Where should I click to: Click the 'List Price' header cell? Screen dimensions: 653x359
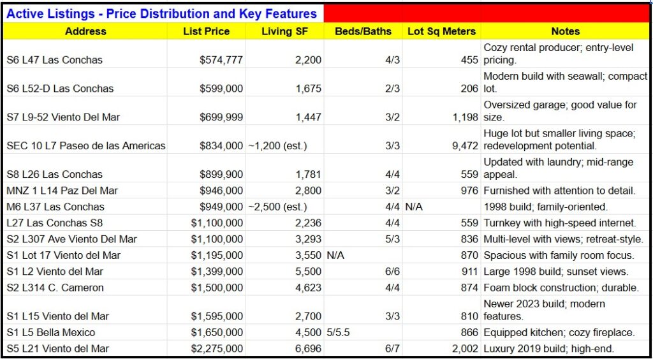click(206, 31)
